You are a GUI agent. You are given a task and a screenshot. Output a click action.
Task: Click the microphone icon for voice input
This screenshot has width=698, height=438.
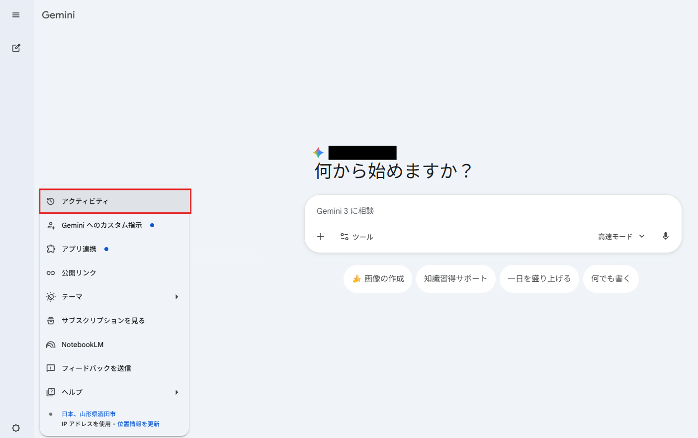666,236
